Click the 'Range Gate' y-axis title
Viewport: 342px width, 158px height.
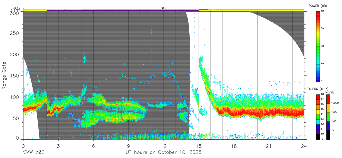(4, 76)
